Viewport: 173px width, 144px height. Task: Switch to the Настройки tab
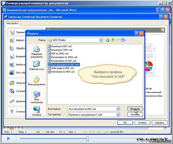13,23
